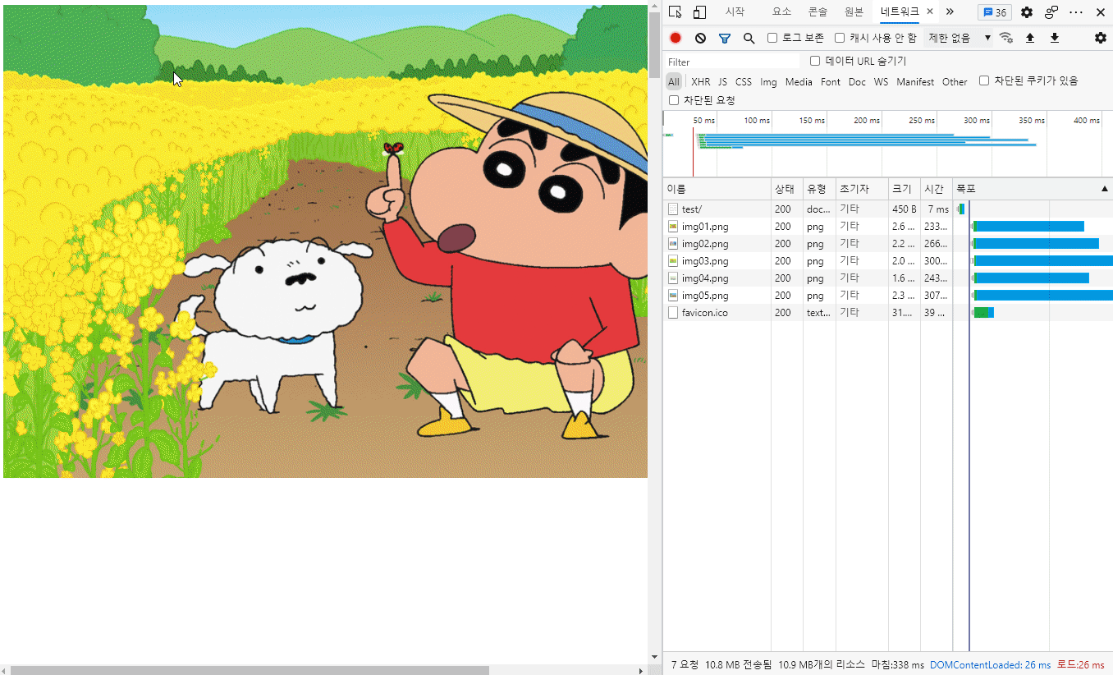The width and height of the screenshot is (1113, 675).
Task: Select img02.png request row
Action: coord(888,244)
